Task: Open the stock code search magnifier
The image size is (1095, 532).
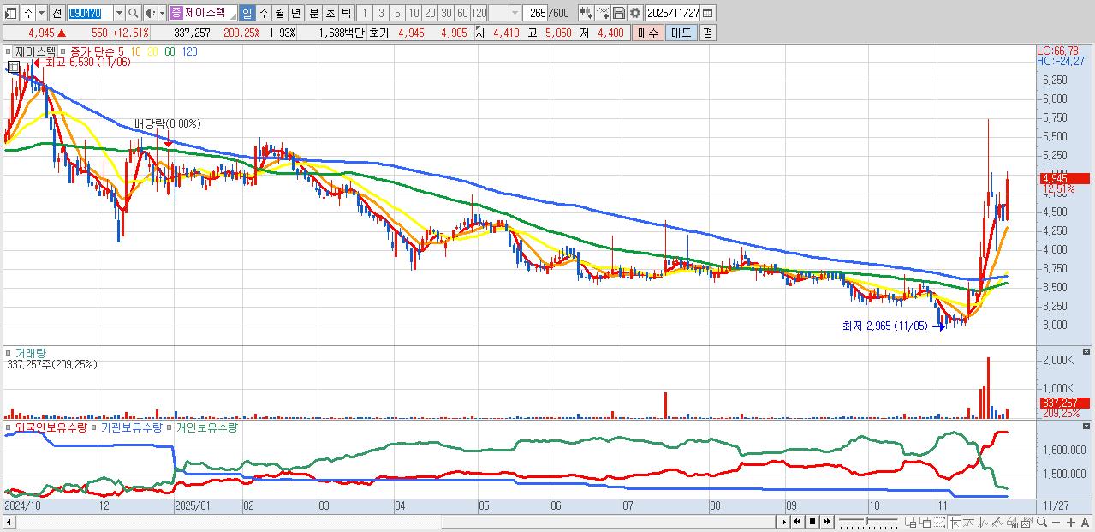Action: tap(133, 13)
